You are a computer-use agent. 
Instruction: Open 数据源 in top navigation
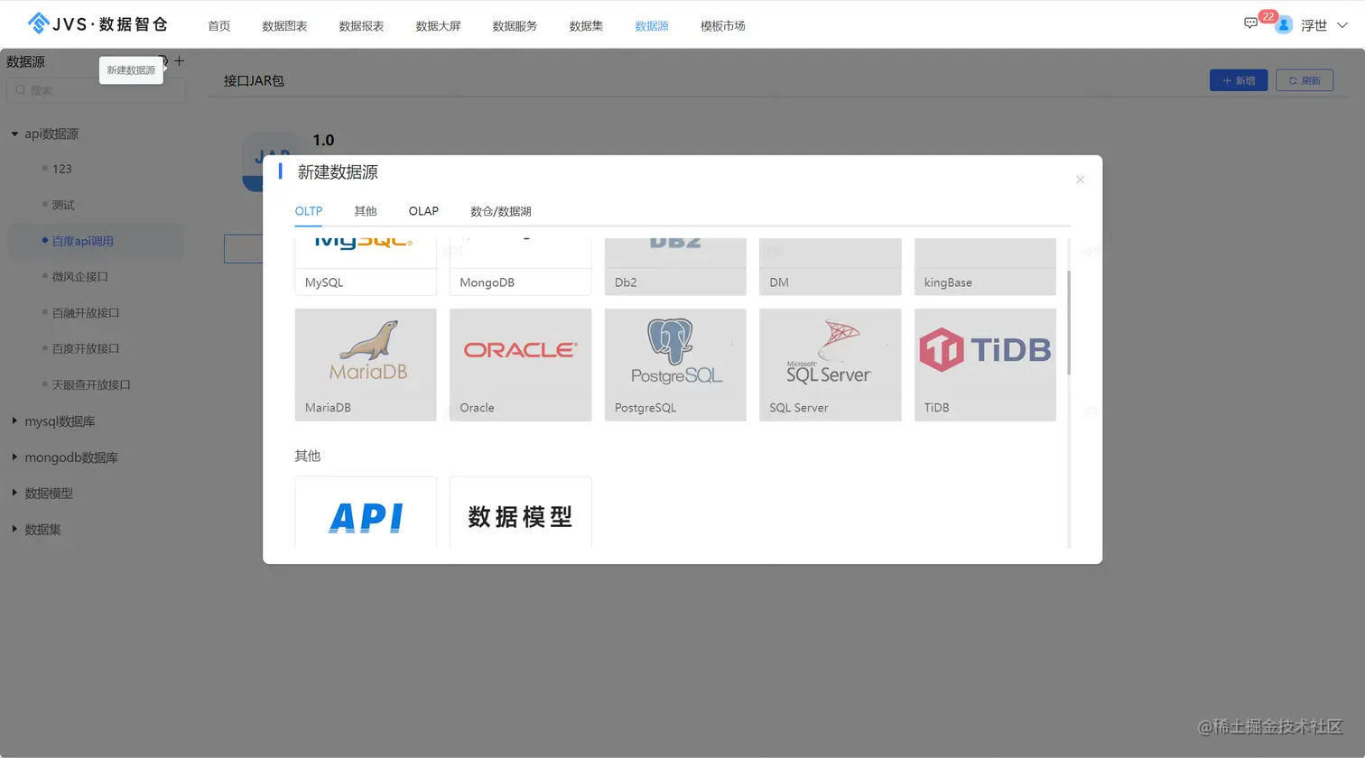pyautogui.click(x=652, y=26)
